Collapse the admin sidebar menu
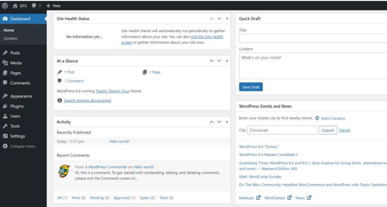 pos(19,146)
